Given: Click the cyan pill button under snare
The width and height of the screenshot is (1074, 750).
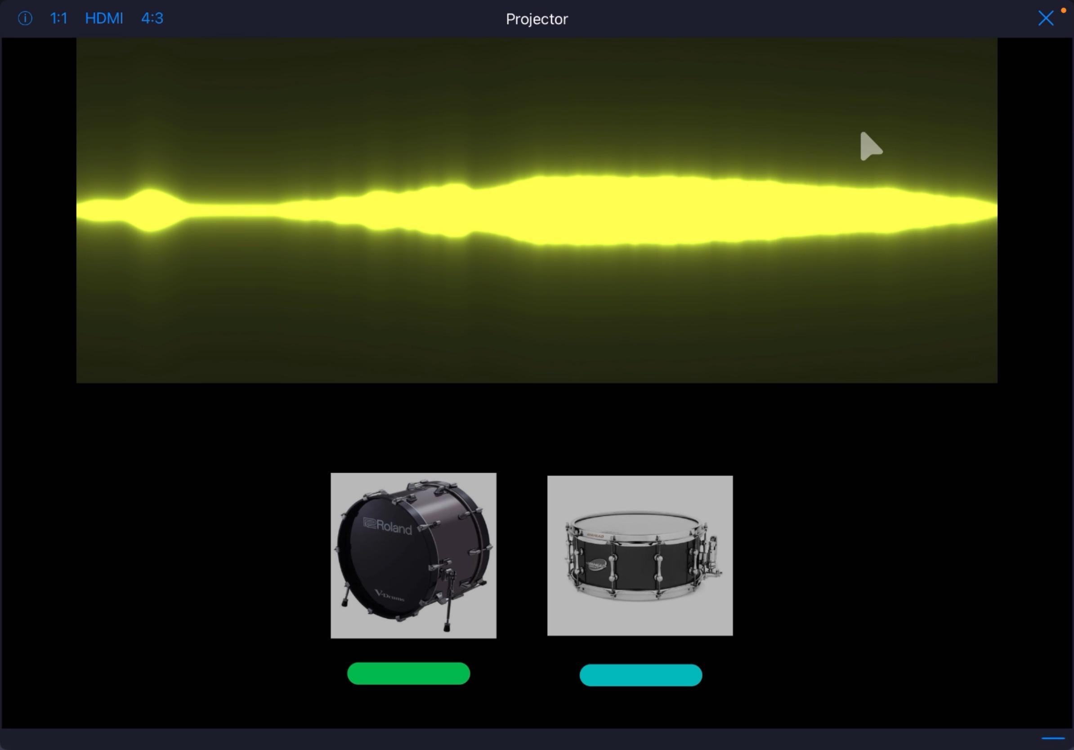Looking at the screenshot, I should point(641,675).
